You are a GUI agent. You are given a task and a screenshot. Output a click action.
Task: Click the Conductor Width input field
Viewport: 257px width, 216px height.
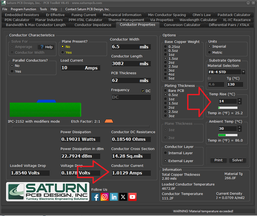pyautogui.click(x=131, y=47)
